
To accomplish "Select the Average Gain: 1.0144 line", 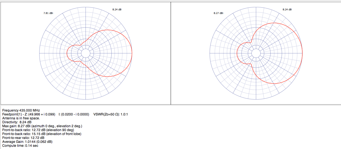I will pyautogui.click(x=27, y=142).
